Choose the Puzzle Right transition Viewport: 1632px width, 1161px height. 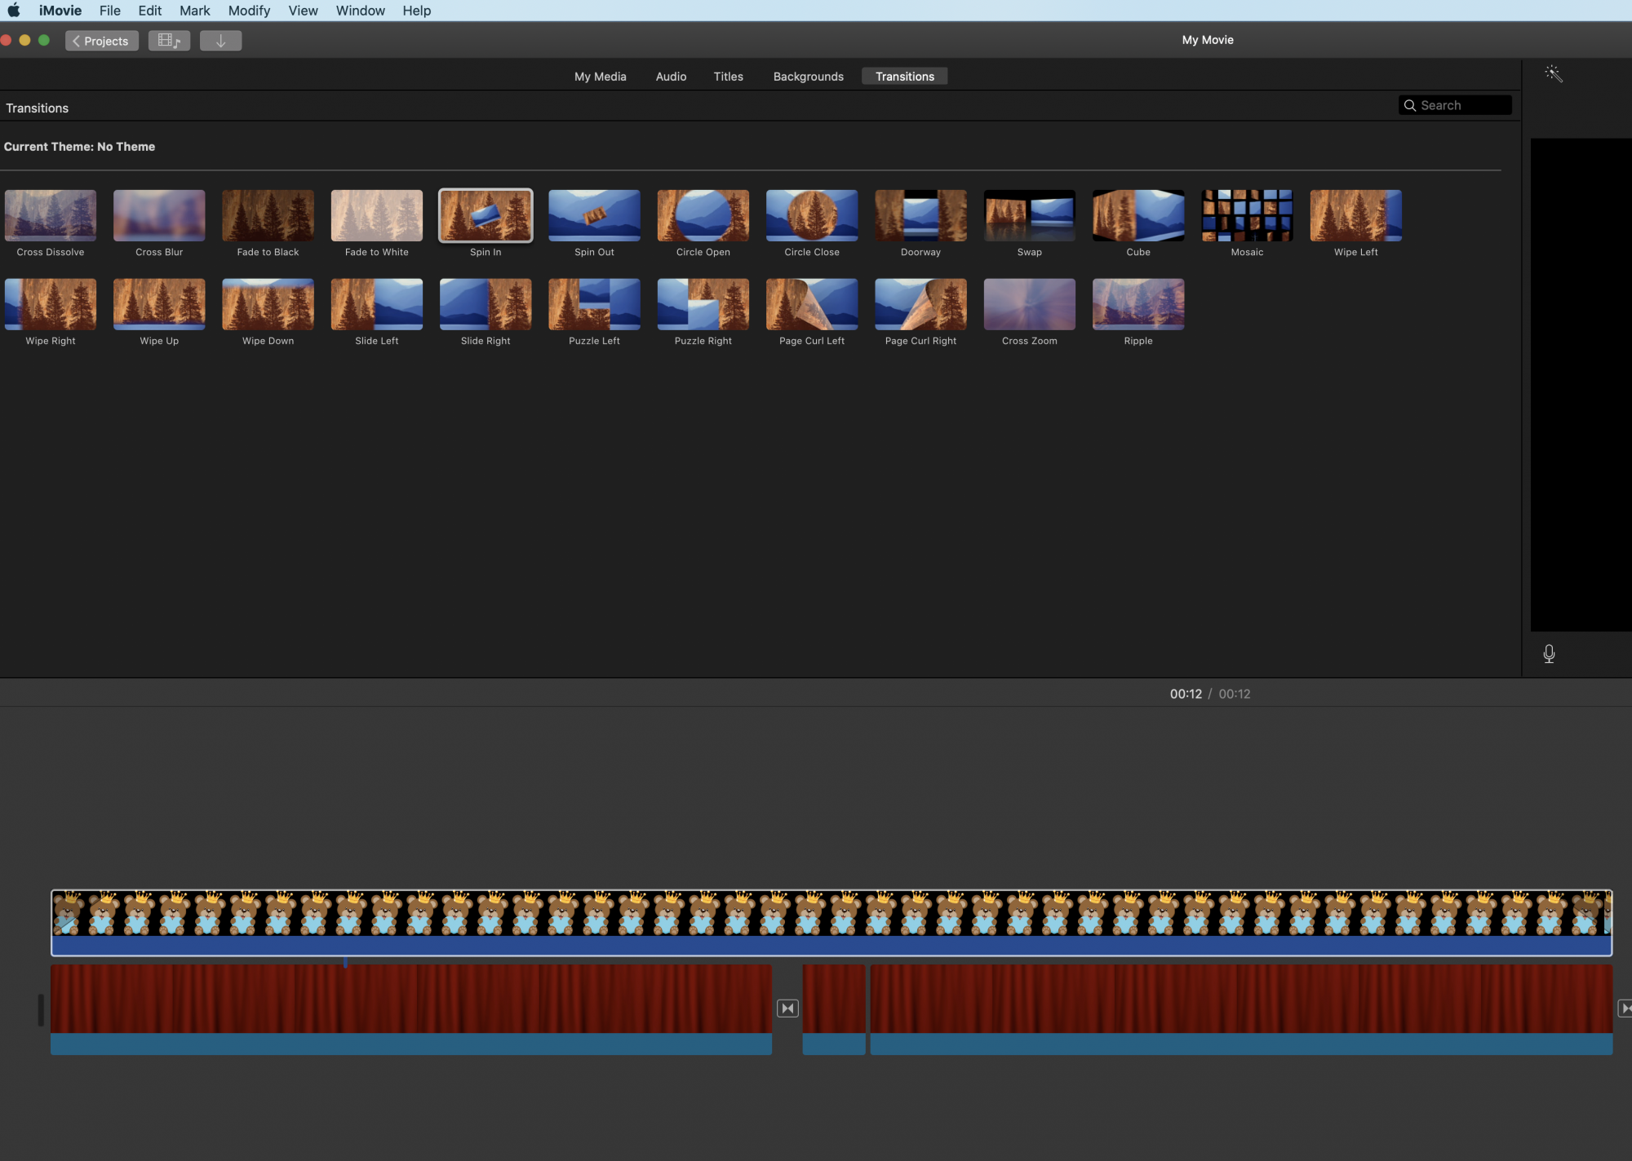(x=703, y=304)
